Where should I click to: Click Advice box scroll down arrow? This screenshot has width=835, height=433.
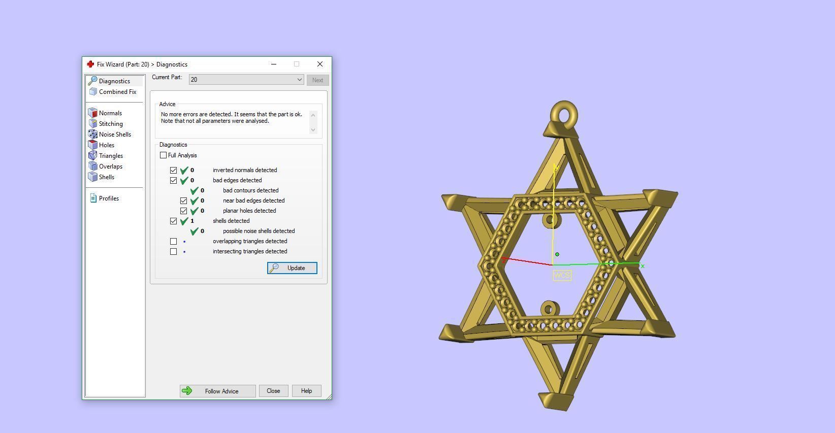(313, 129)
